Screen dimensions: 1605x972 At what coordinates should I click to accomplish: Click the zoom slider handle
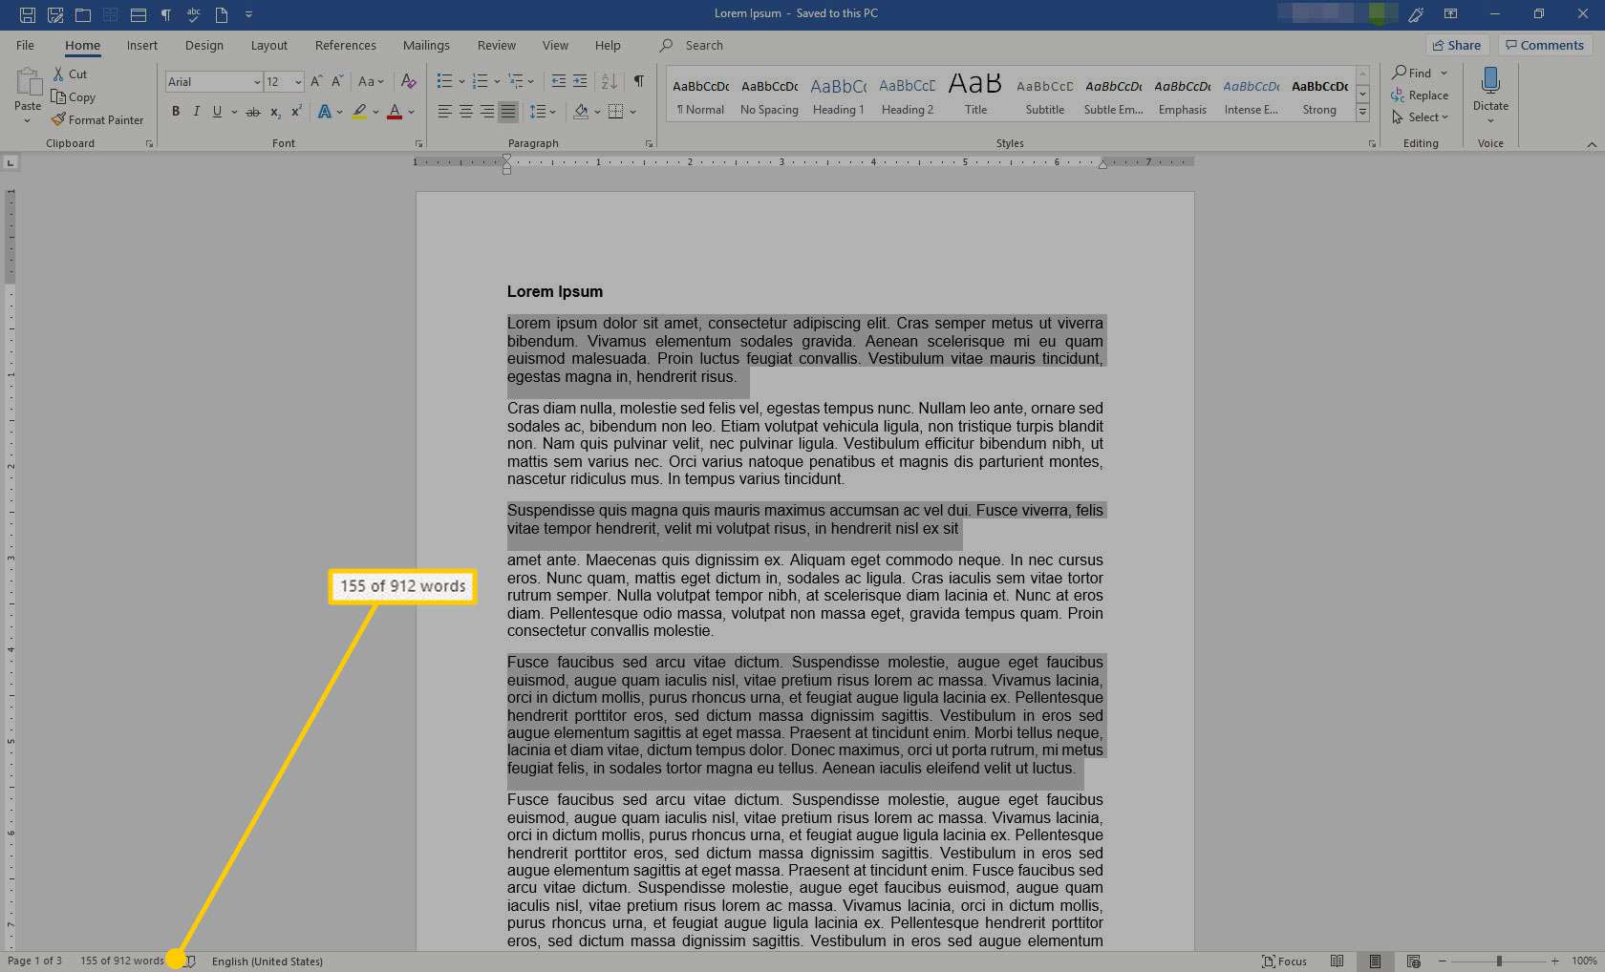[1499, 961]
